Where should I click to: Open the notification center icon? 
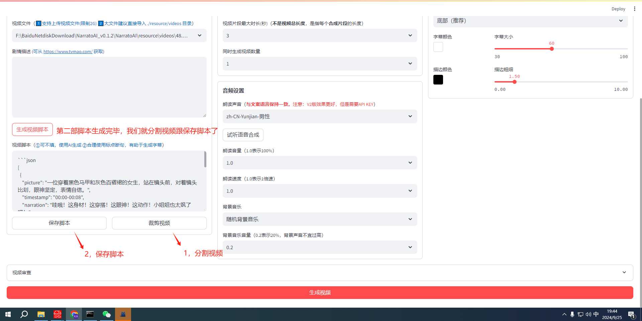pos(631,315)
